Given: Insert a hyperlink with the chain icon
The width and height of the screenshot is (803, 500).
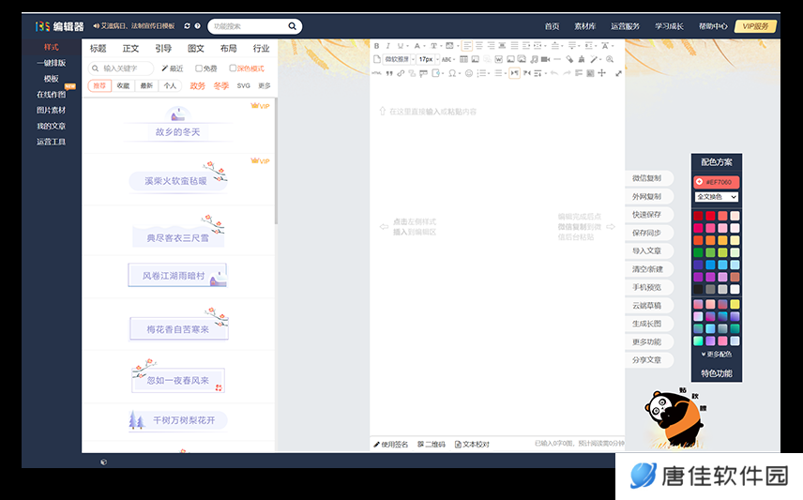Looking at the screenshot, I should pyautogui.click(x=401, y=73).
